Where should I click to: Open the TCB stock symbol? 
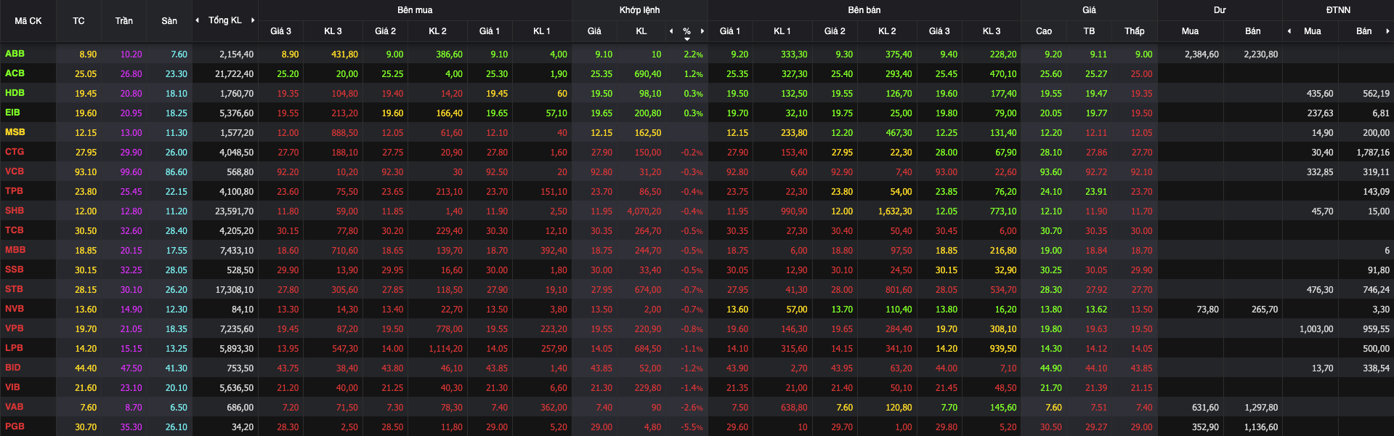pos(14,230)
